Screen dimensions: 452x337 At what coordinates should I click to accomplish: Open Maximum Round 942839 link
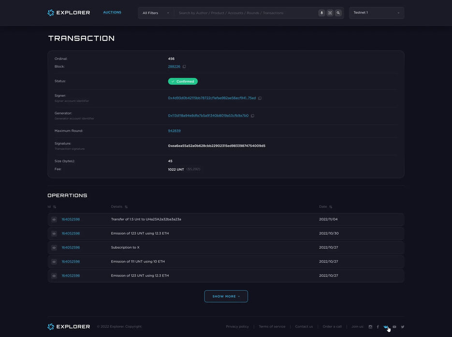coord(175,131)
